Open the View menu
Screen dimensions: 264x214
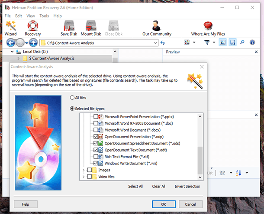point(31,16)
